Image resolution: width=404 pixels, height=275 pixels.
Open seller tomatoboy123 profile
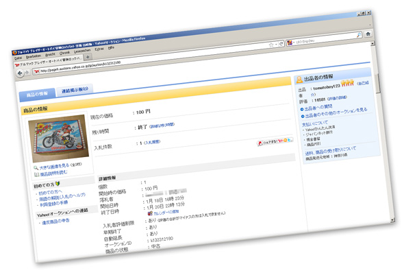pos(327,86)
